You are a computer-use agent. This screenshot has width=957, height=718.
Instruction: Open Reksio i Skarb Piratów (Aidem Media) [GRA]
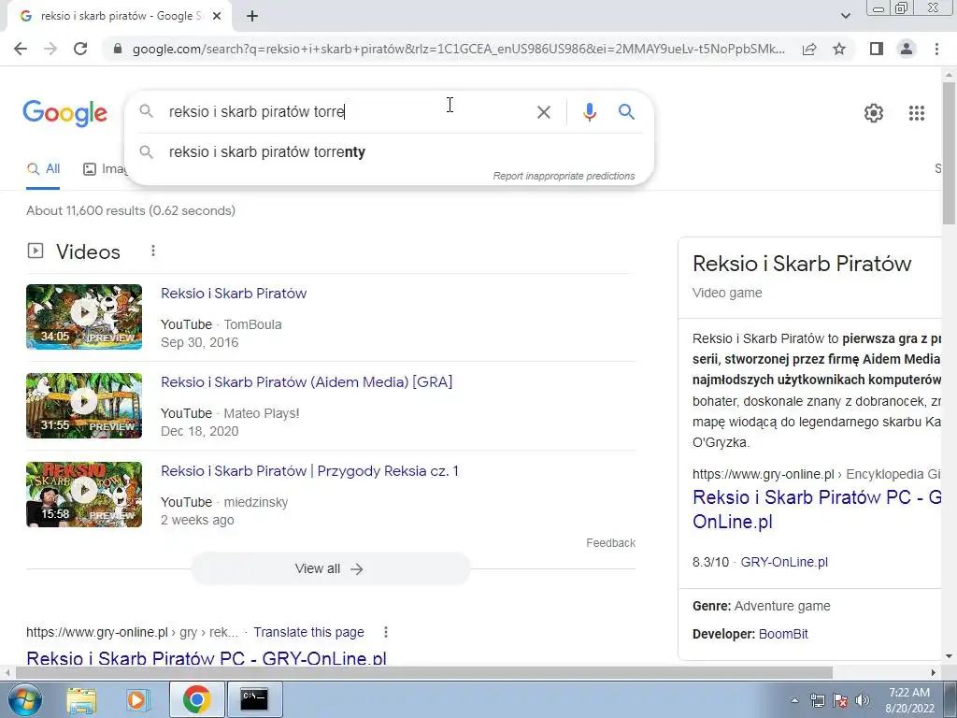tap(307, 382)
